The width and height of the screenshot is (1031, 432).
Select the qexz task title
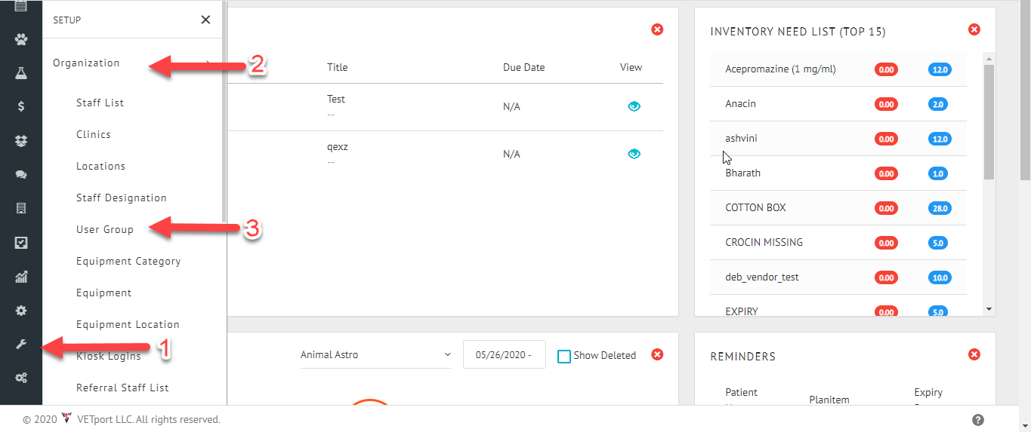click(338, 147)
